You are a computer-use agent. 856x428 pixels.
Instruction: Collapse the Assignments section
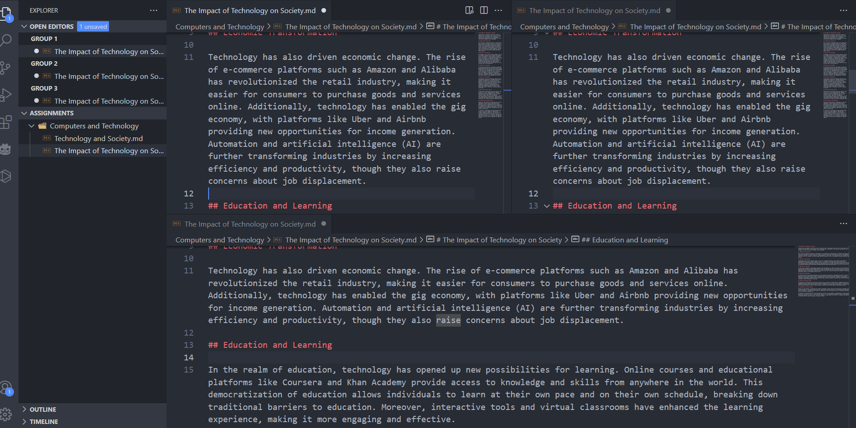coord(24,113)
